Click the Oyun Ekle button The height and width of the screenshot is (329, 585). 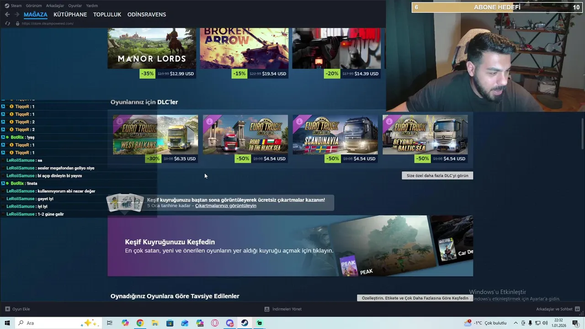click(17, 309)
